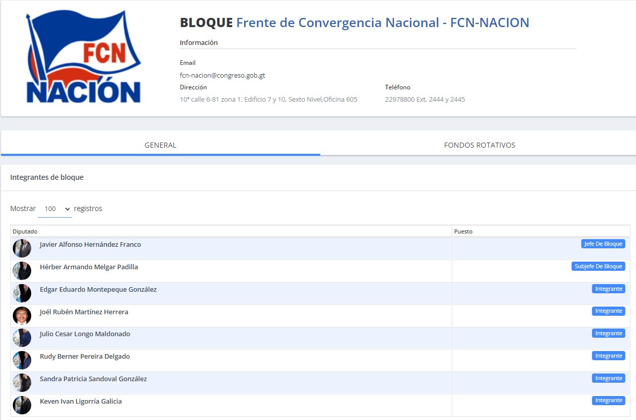The image size is (636, 420).
Task: Click Javier Alfonso Hernández Franco's avatar
Action: click(22, 248)
